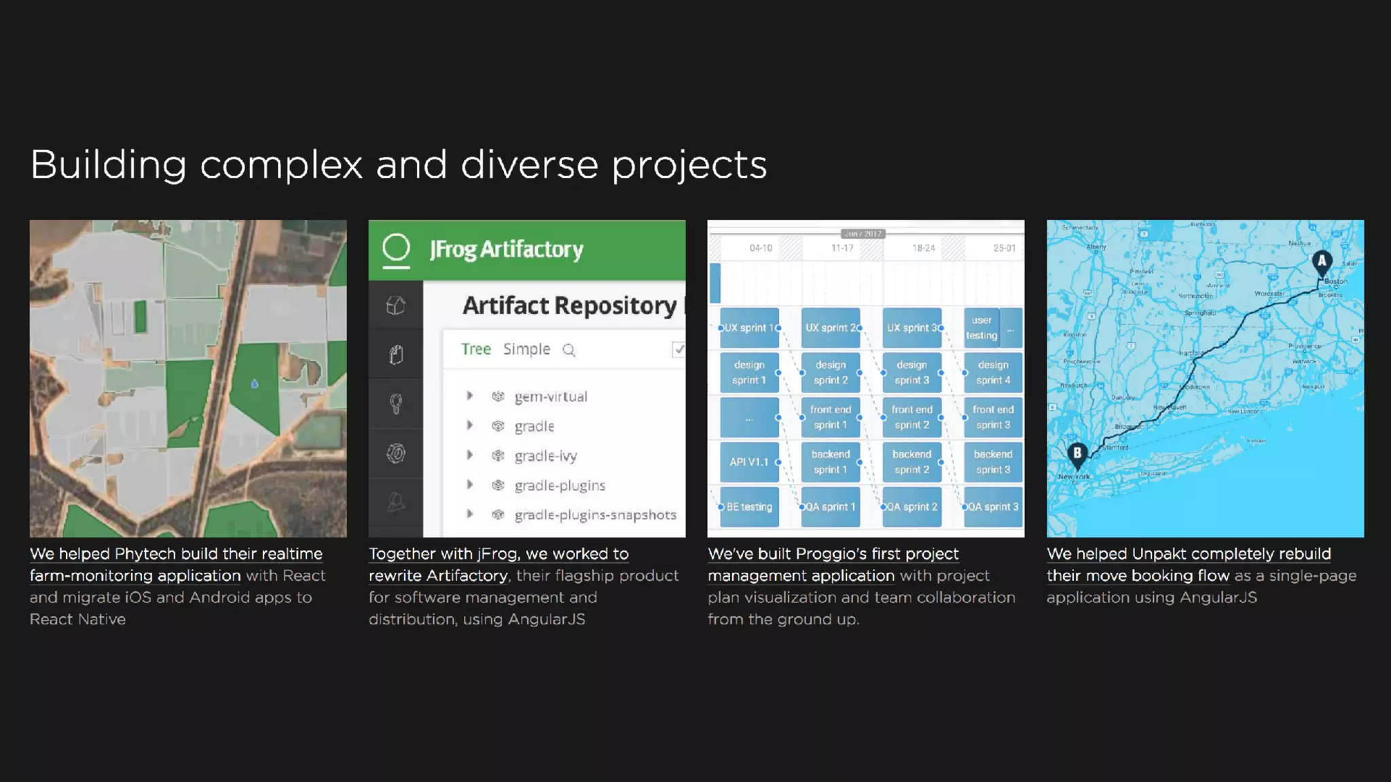Click the search icon beside Simple
This screenshot has width=1391, height=782.
point(569,350)
